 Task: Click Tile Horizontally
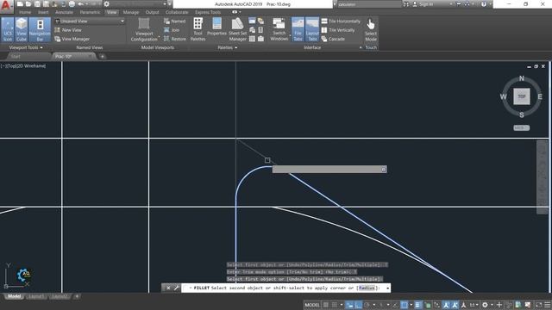coord(341,21)
